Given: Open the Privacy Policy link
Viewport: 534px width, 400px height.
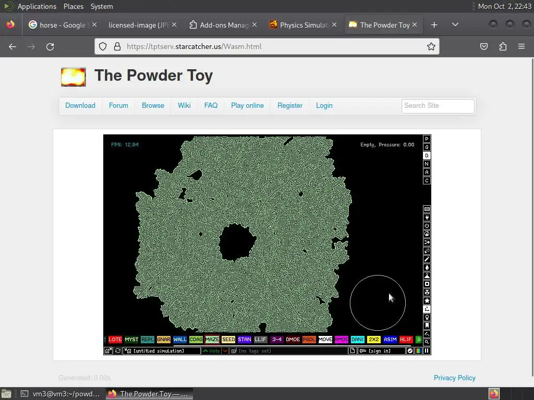Looking at the screenshot, I should [x=454, y=378].
